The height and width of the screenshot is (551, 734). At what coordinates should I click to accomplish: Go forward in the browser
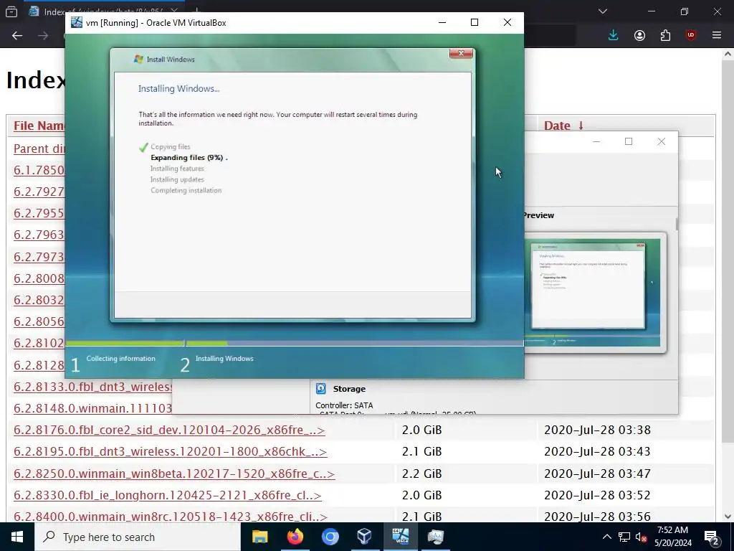pyautogui.click(x=43, y=36)
